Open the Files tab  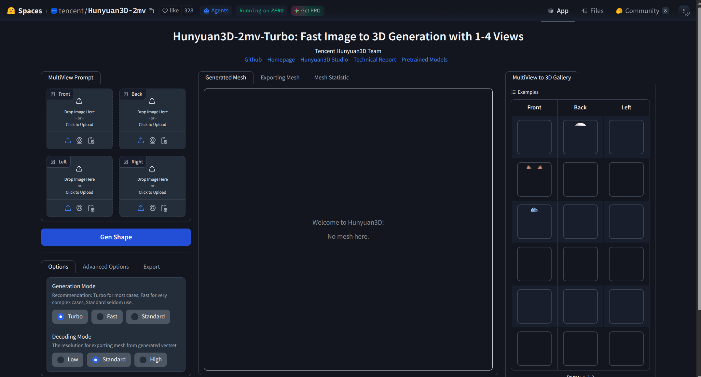[592, 11]
